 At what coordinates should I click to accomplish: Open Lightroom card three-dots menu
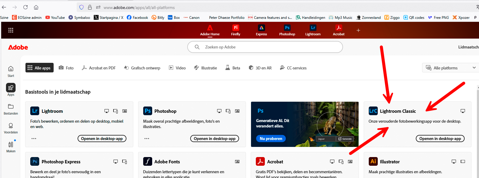click(34, 139)
